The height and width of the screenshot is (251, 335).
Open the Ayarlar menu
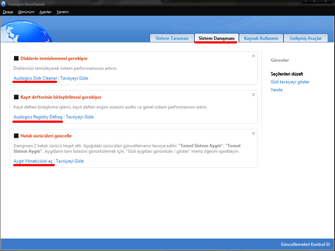pos(45,12)
